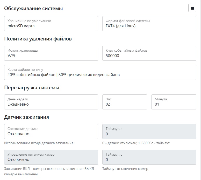Open the День недели dropdown set to Ежедневно
The width and height of the screenshot is (201, 180).
point(51,102)
